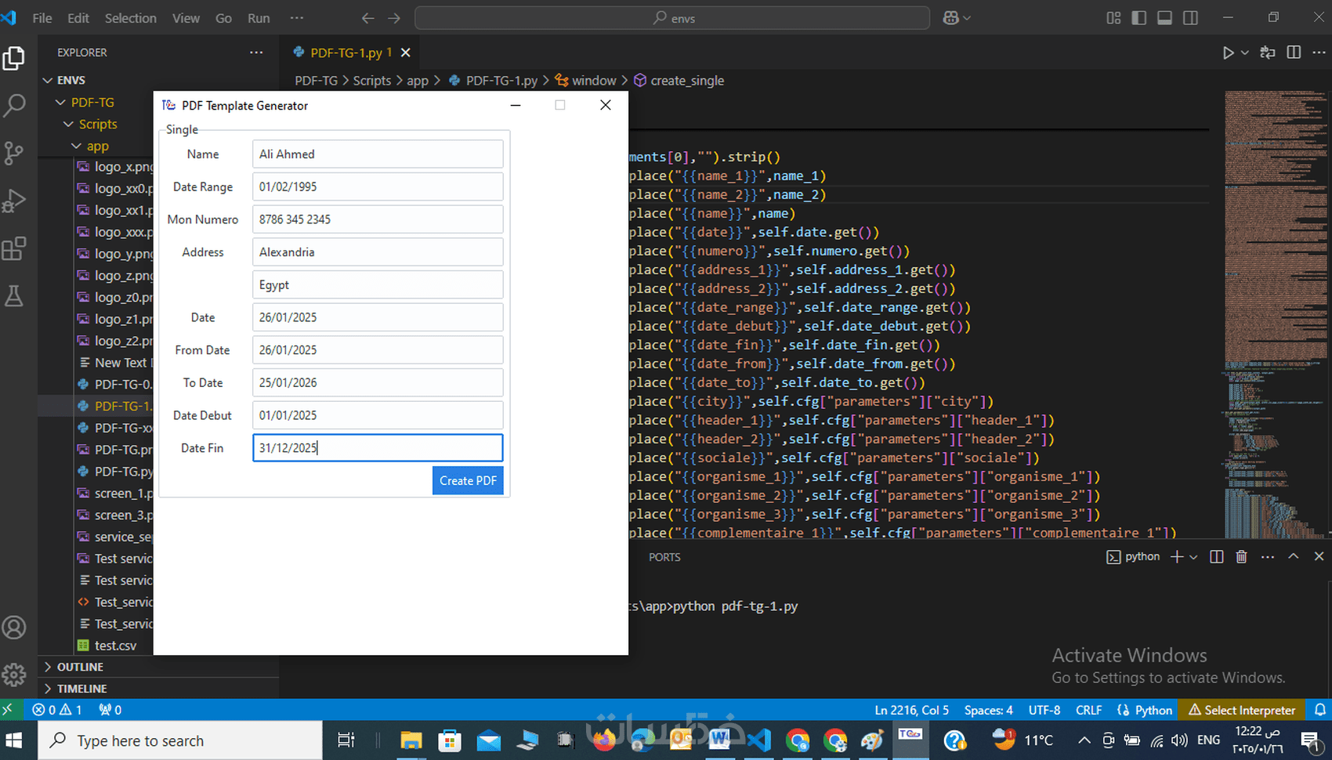Open the Source Control view
The image size is (1332, 760).
pyautogui.click(x=14, y=154)
